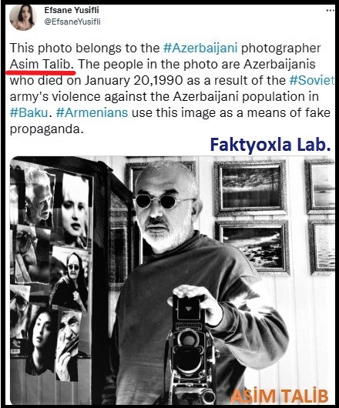Image resolution: width=339 pixels, height=408 pixels.
Task: Click the underlined name Asim Talib
Action: (x=42, y=64)
